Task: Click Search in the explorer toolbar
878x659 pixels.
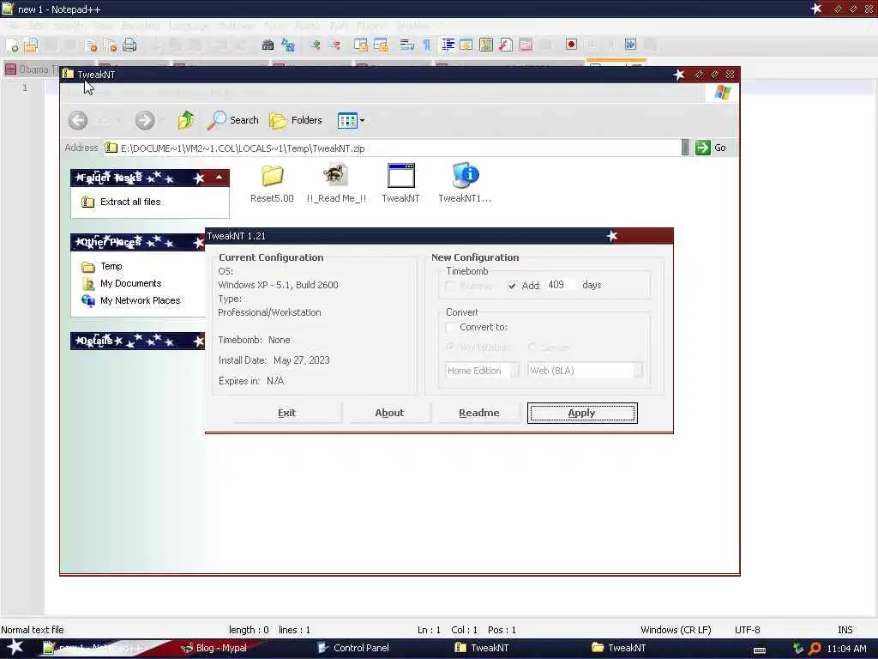Action: click(x=233, y=120)
